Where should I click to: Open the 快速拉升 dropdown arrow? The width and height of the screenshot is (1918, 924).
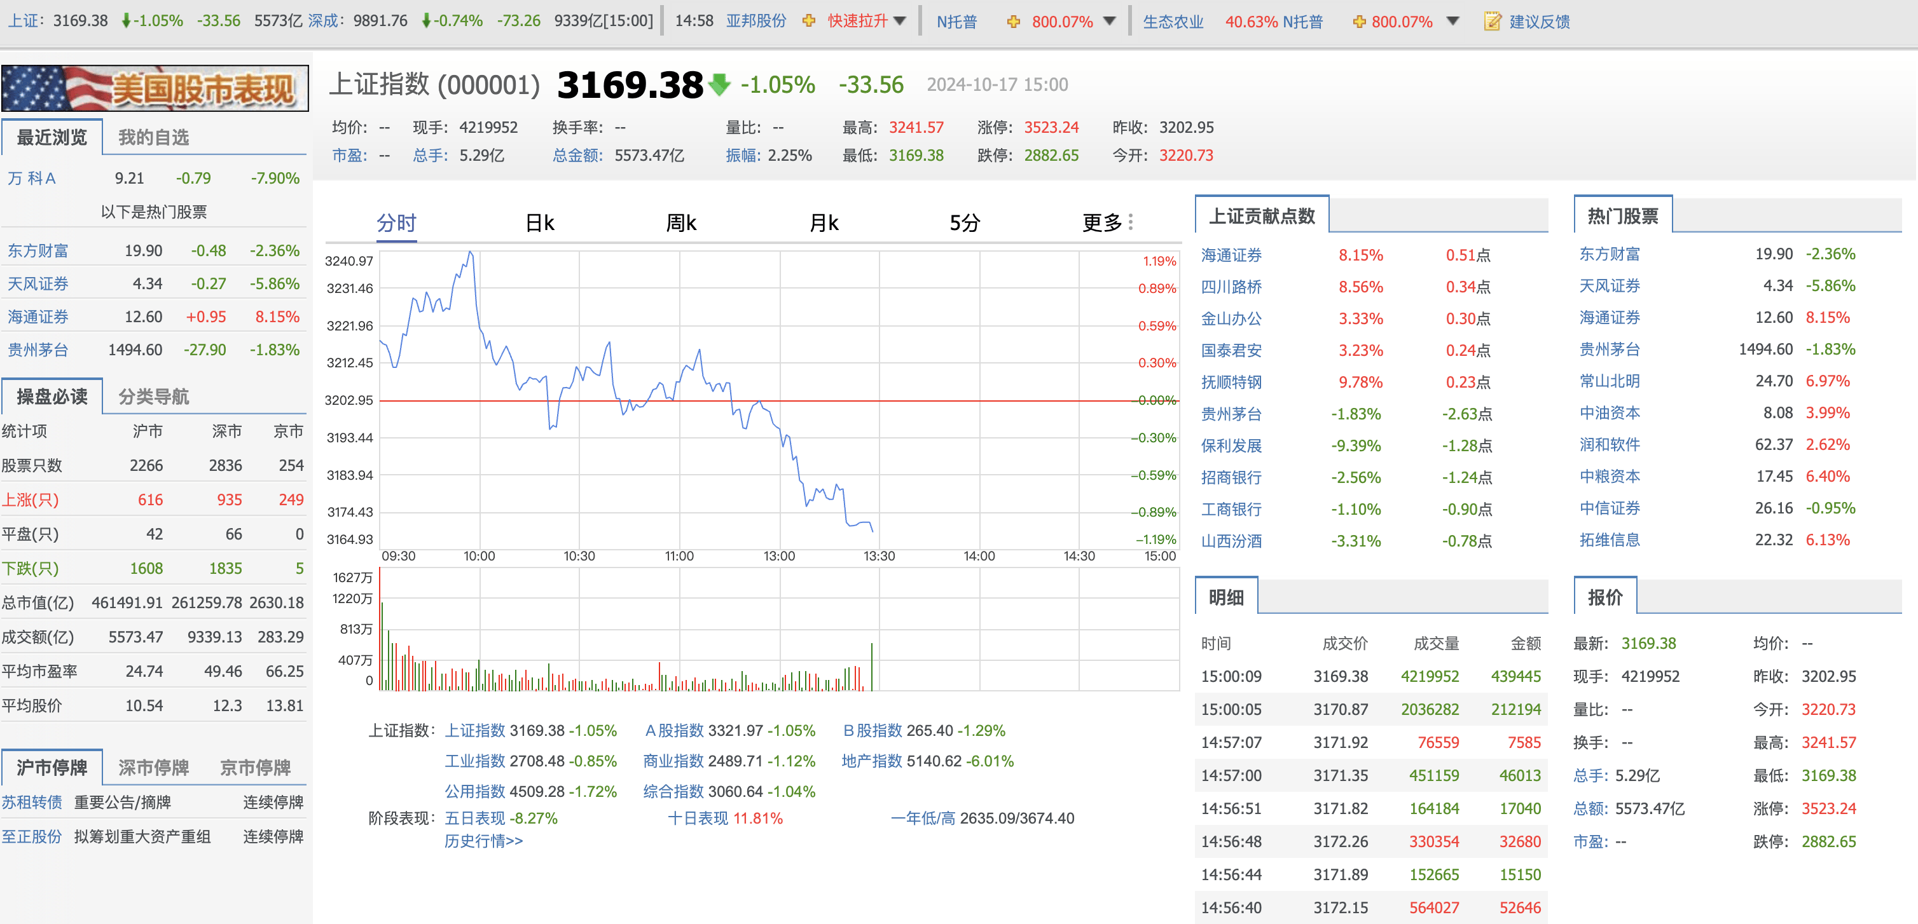point(900,22)
